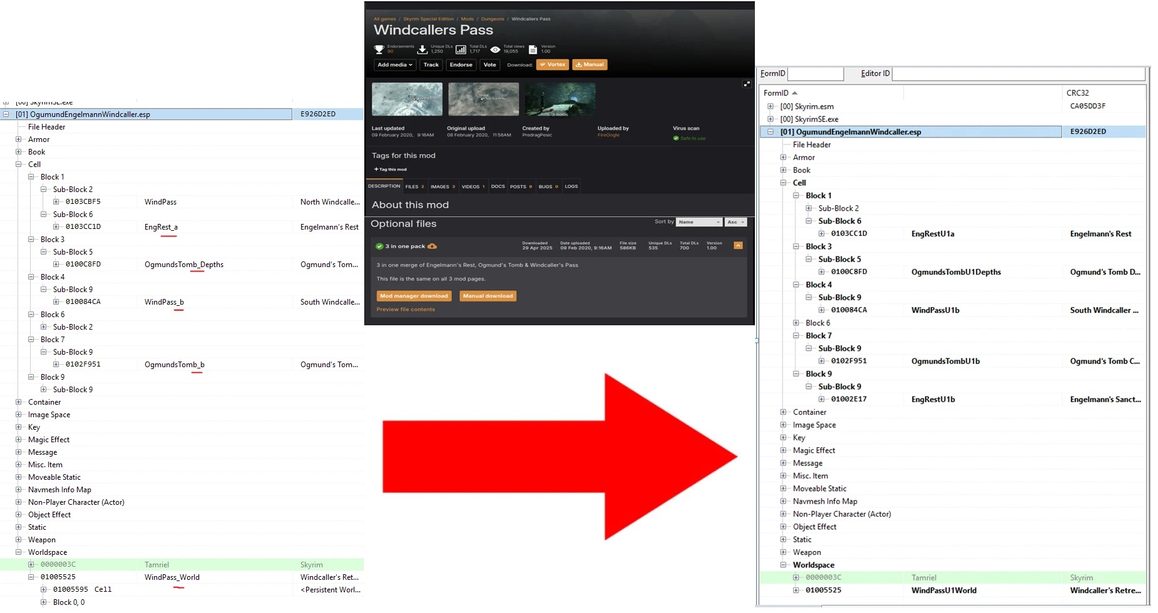1158x613 pixels.
Task: Select File Header in left tree
Action: coord(46,127)
